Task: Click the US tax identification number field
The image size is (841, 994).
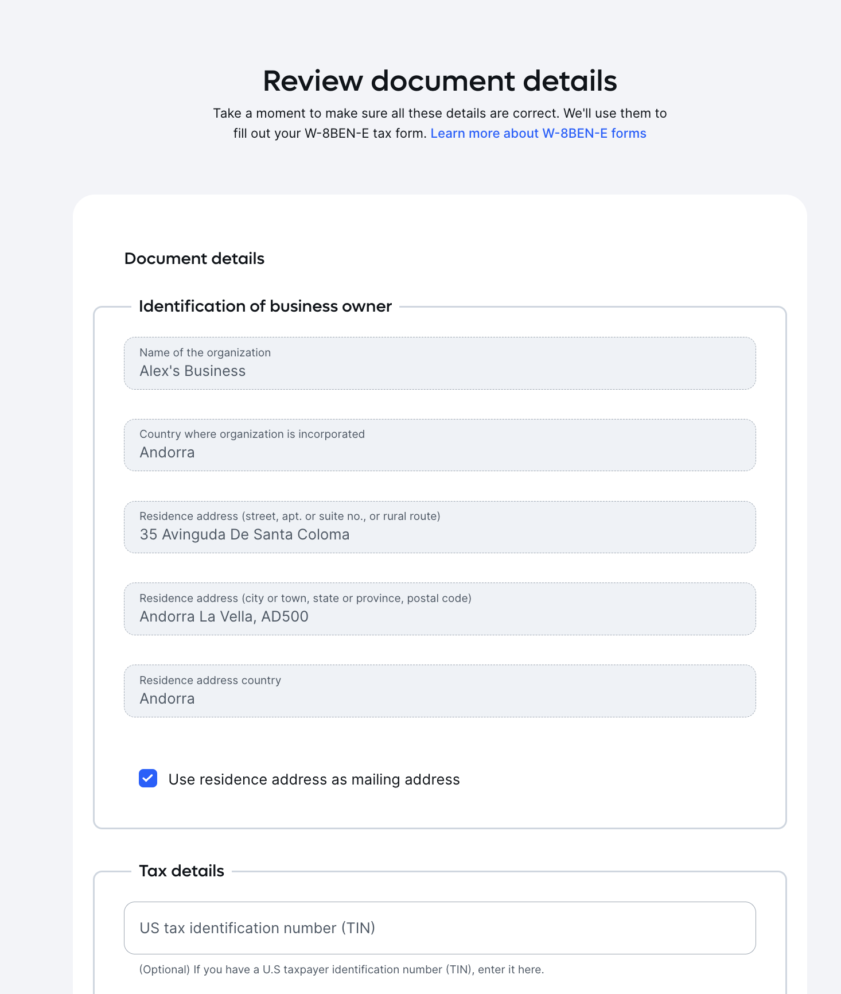Action: click(x=440, y=928)
